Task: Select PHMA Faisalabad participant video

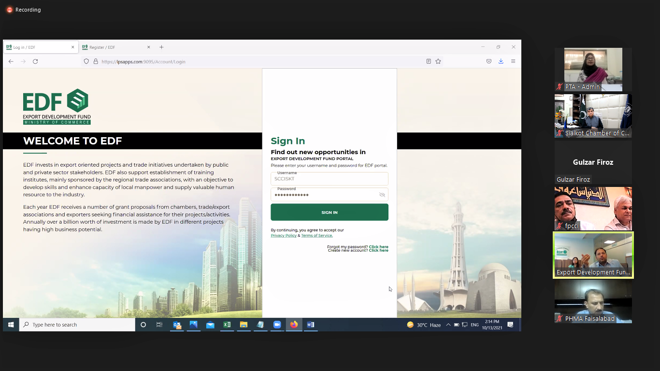Action: coord(593,301)
